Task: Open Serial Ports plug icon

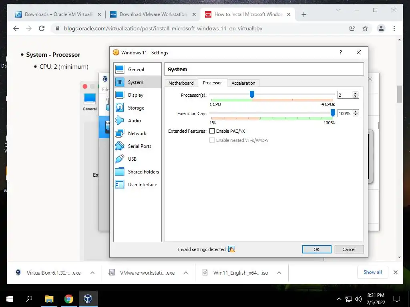Action: point(120,146)
